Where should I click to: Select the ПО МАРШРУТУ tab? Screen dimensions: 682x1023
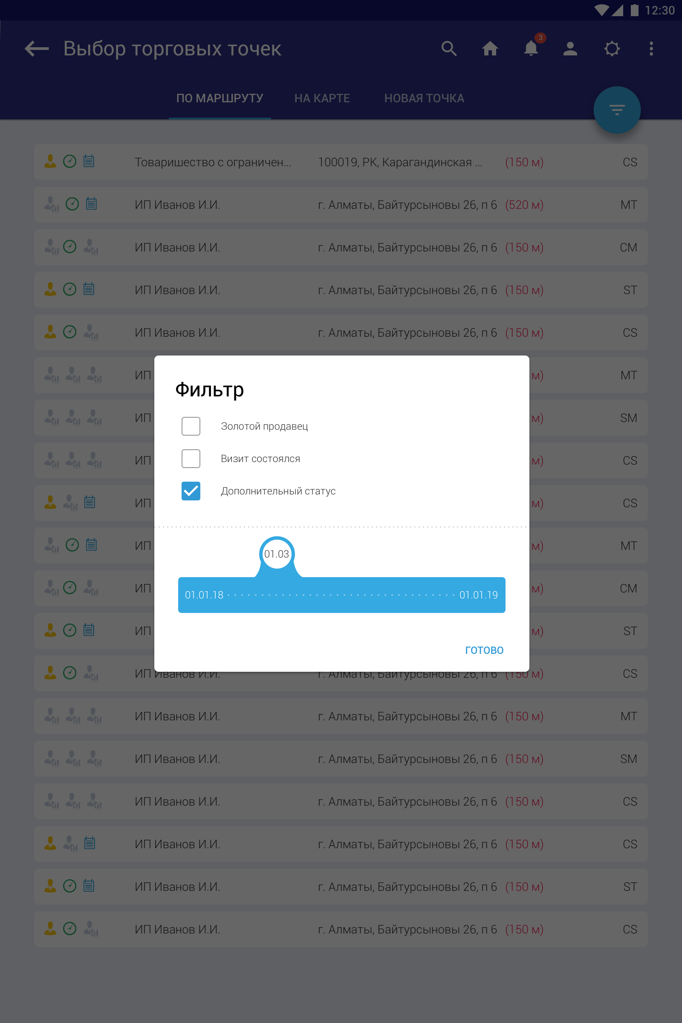coord(220,99)
